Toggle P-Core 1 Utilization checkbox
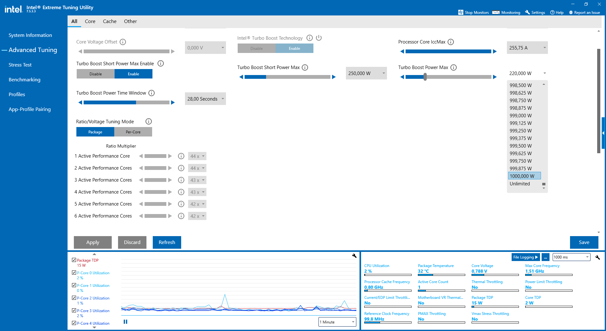This screenshot has width=606, height=331. point(74,285)
